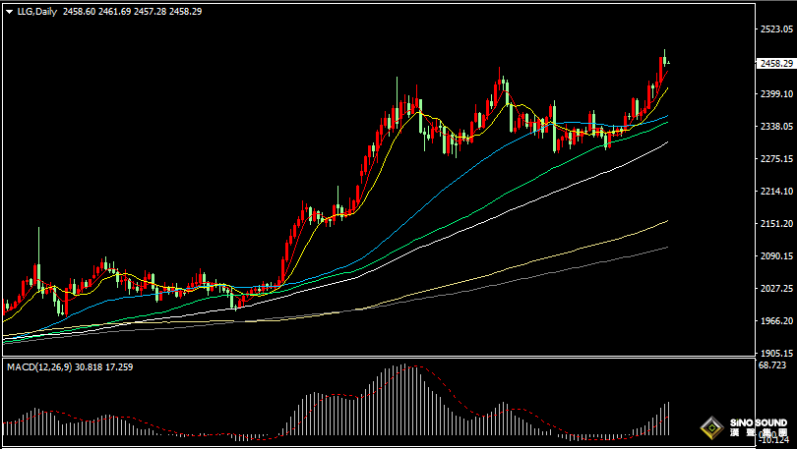Click the 2399.10 price scale label
This screenshot has height=449, width=797.
coord(776,94)
